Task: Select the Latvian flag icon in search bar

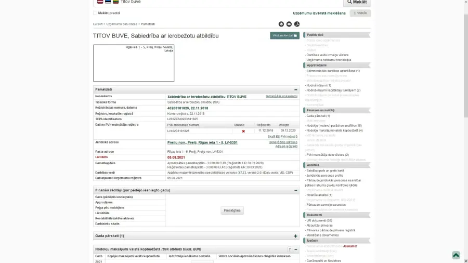Action: point(100,2)
